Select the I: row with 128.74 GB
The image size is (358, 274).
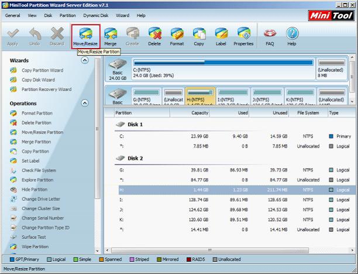point(237,200)
